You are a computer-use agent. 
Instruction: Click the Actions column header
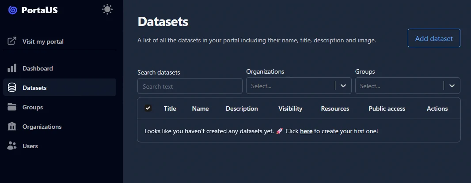coord(437,108)
